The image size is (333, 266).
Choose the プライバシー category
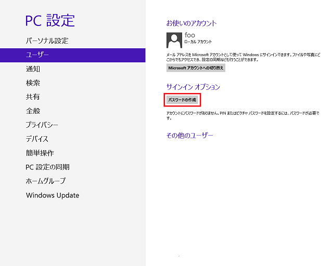pyautogui.click(x=42, y=125)
